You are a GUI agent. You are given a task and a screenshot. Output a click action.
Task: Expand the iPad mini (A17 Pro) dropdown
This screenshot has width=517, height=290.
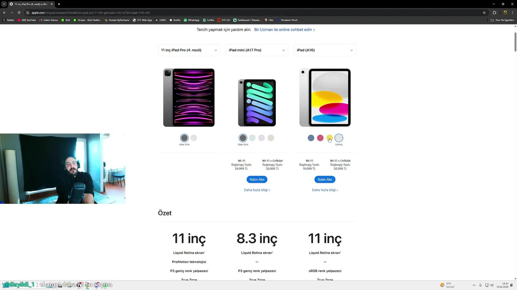pyautogui.click(x=257, y=50)
